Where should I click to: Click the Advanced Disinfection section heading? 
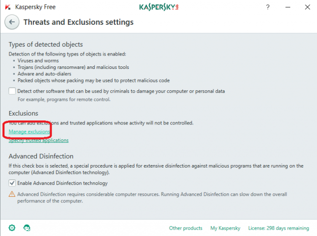pos(41,156)
